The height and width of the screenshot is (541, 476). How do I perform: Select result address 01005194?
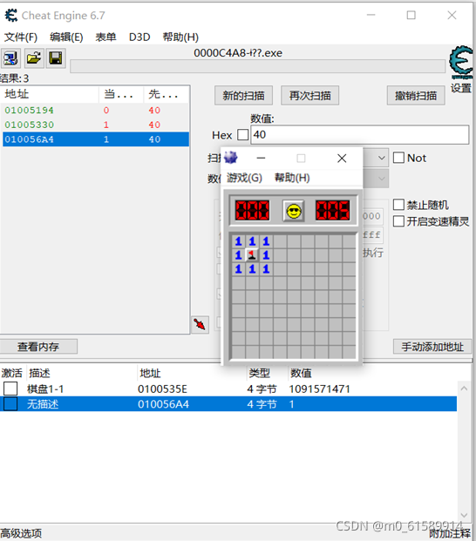click(x=29, y=110)
